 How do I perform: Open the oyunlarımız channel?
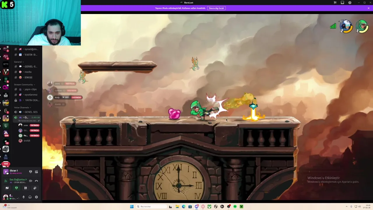click(x=27, y=94)
